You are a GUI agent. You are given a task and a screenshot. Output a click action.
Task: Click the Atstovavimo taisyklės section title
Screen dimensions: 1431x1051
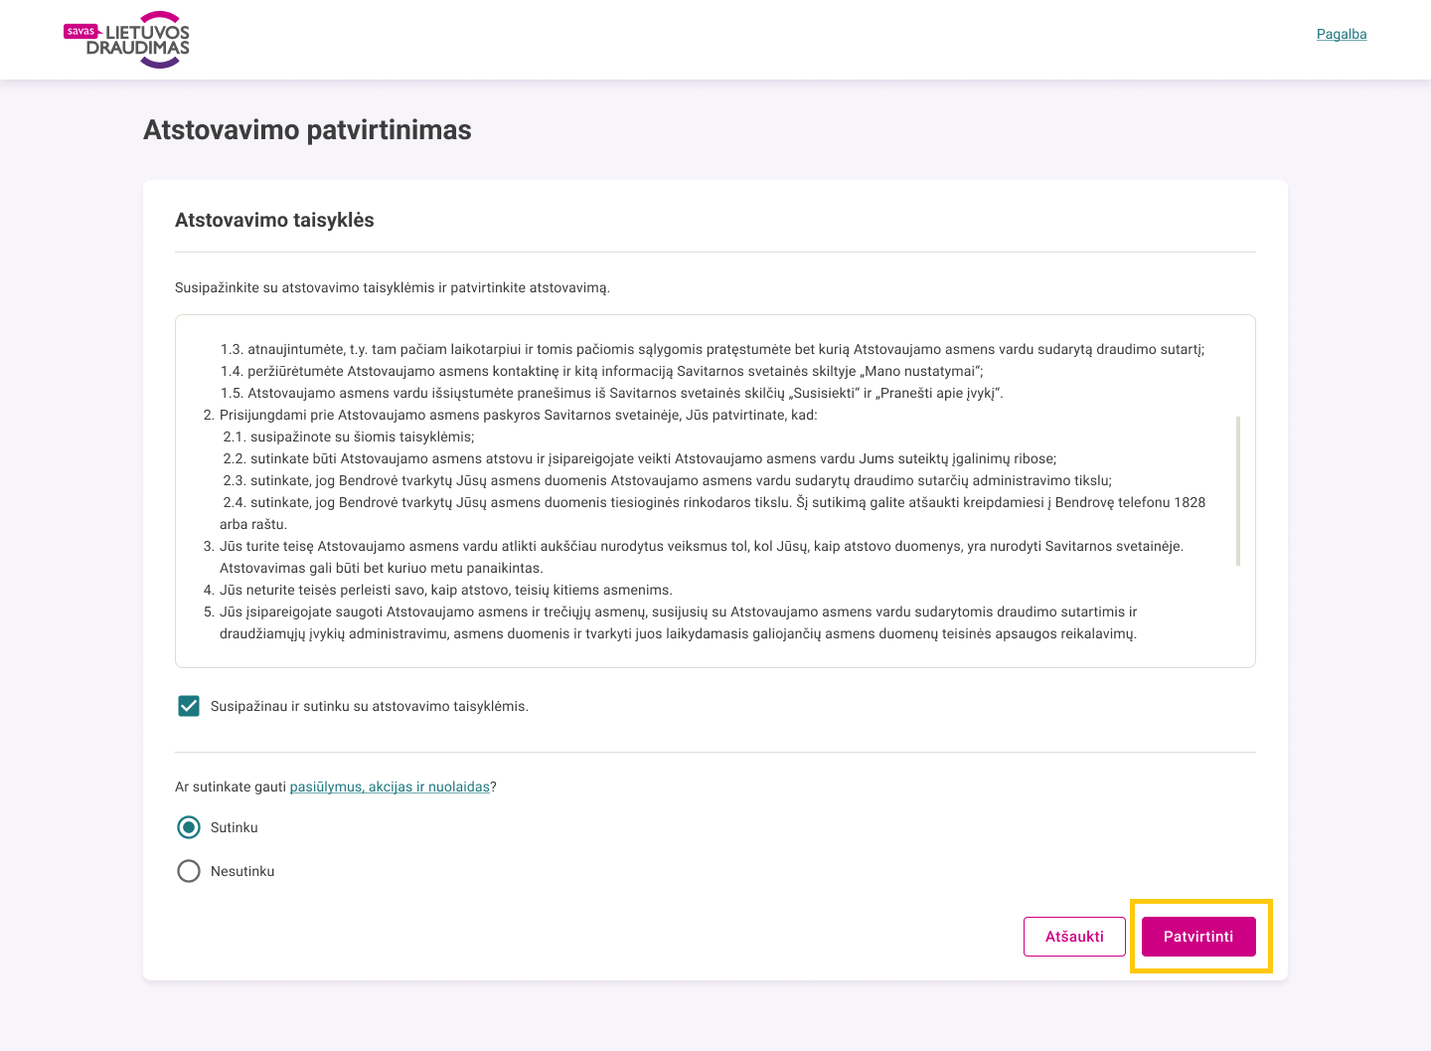274,220
